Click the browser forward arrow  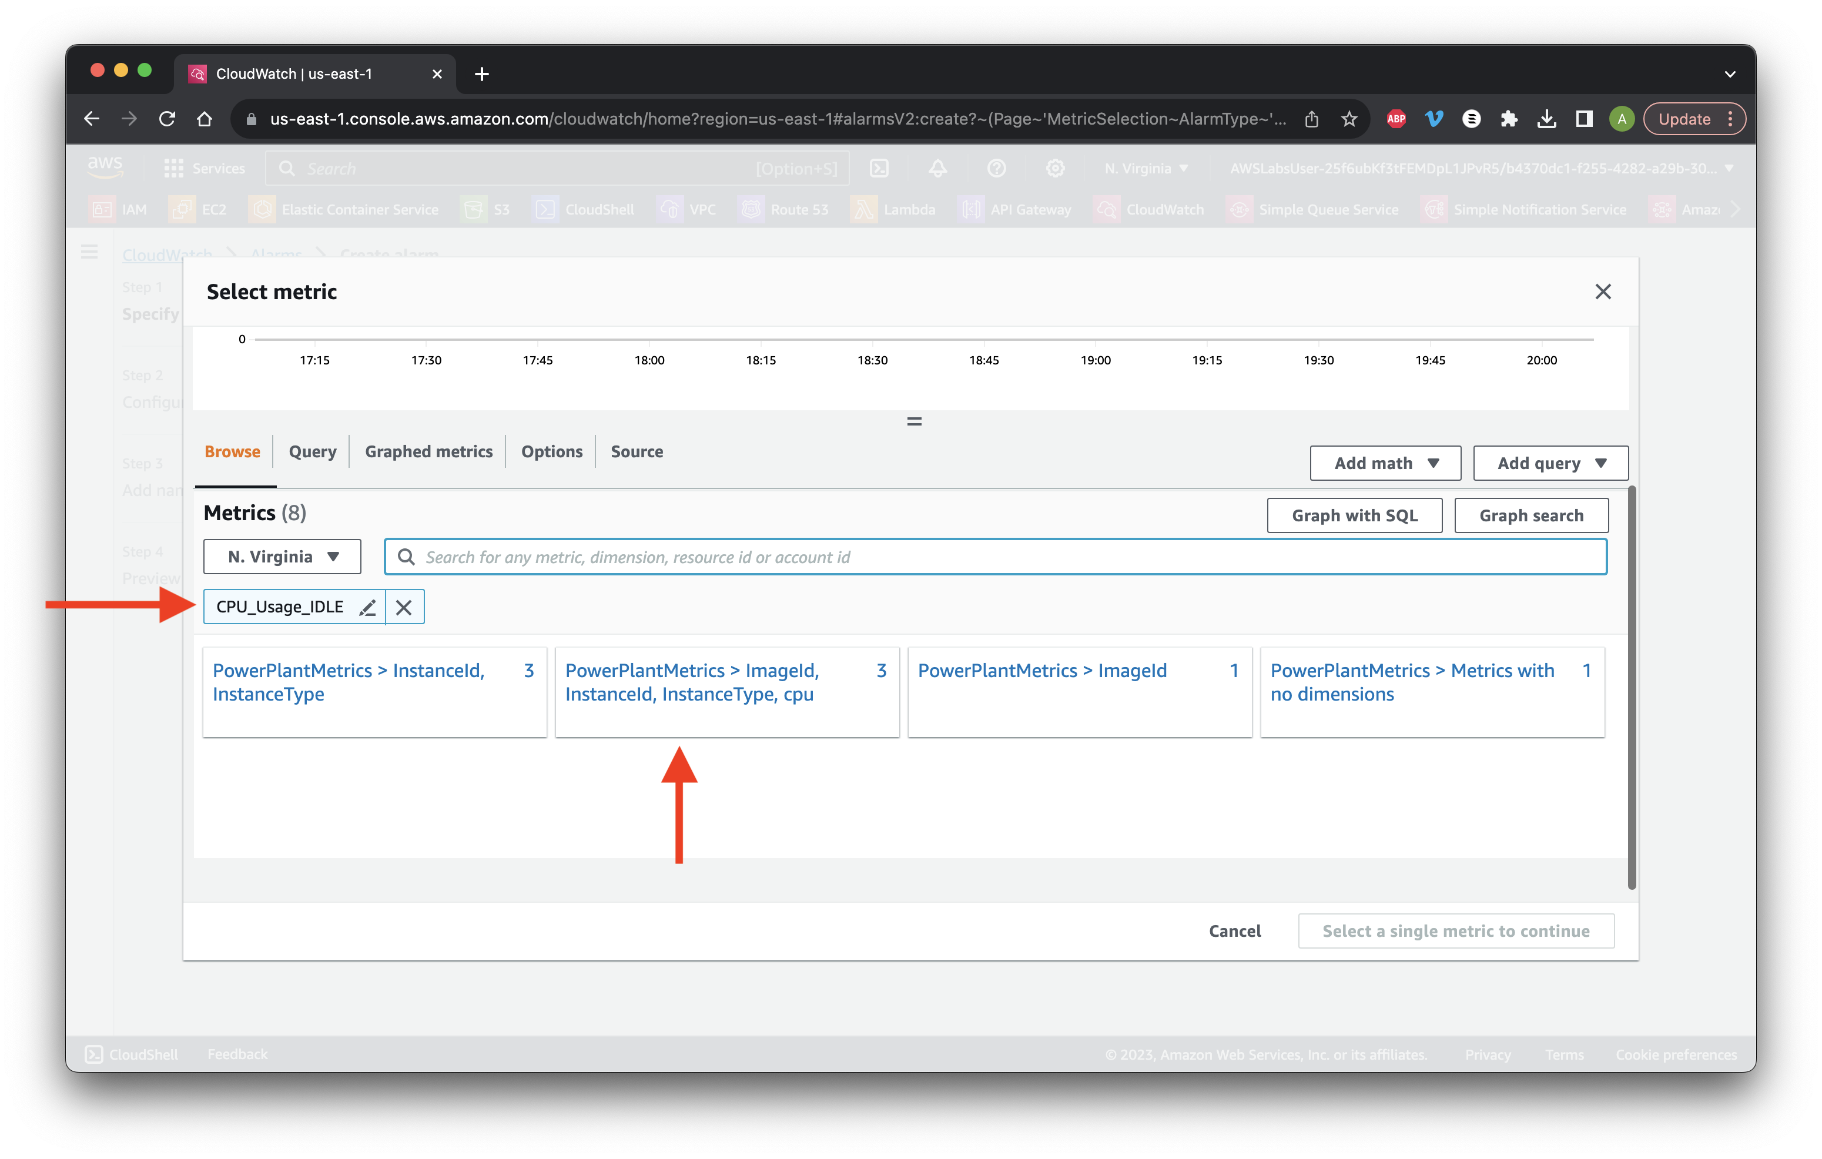[129, 119]
